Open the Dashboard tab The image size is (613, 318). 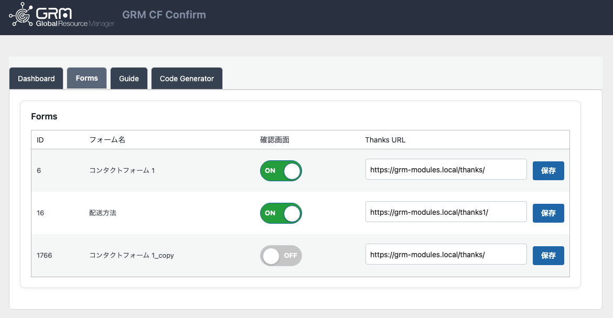(x=36, y=79)
